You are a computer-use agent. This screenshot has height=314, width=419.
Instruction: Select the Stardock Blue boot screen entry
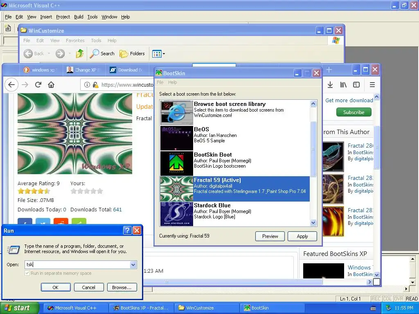(x=235, y=214)
